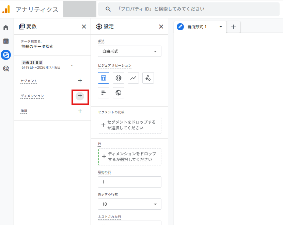The width and height of the screenshot is (283, 225).
Task: Focus the プロパティ ID search box
Action: point(189,9)
